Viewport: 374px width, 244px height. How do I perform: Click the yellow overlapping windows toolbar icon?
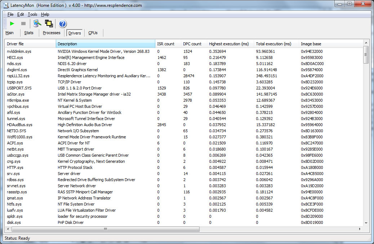[x=49, y=24]
